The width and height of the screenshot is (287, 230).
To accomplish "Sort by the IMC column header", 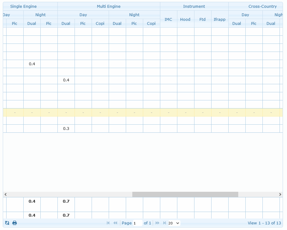I will point(168,19).
